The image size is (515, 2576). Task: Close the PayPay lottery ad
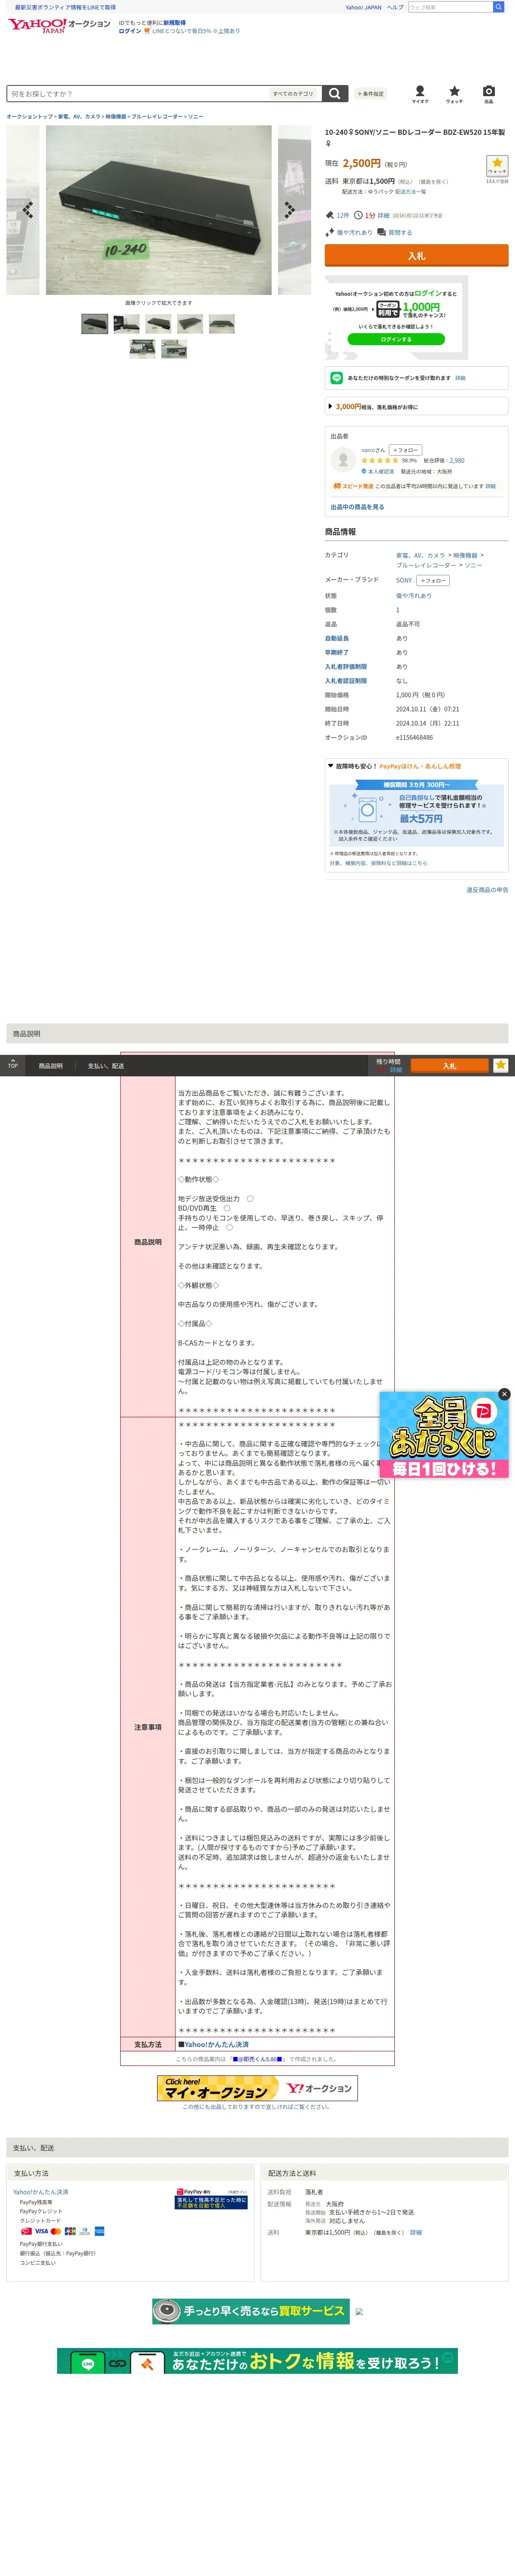(x=504, y=1394)
